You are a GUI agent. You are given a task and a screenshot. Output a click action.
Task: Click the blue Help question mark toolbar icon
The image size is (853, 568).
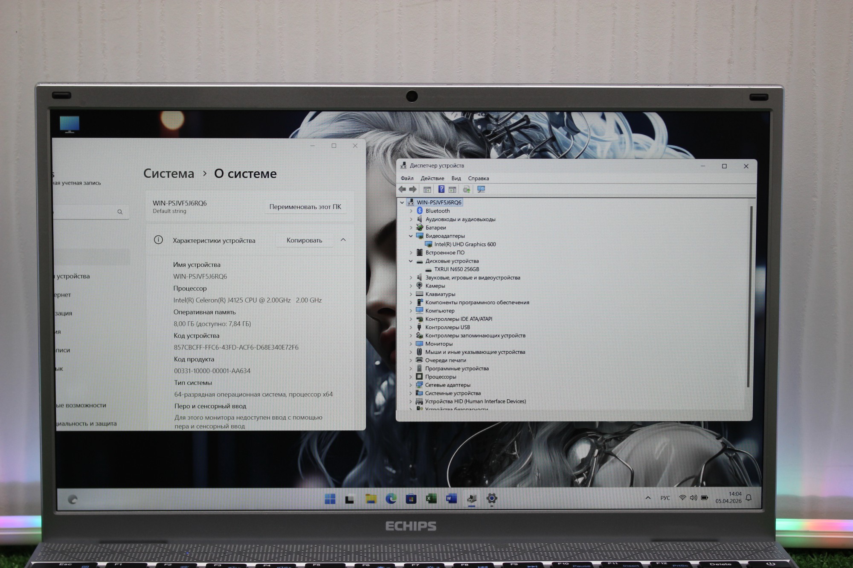pos(441,189)
